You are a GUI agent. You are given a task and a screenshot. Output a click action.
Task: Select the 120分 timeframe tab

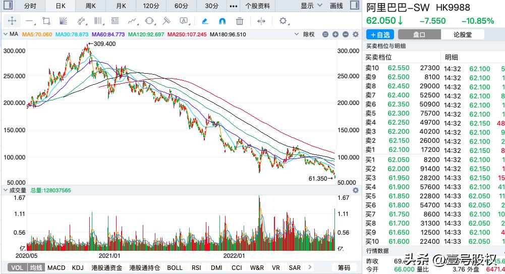[151, 6]
